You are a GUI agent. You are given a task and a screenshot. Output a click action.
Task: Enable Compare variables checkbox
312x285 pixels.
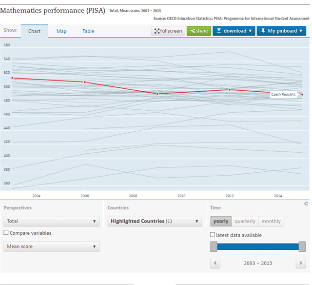(6, 233)
